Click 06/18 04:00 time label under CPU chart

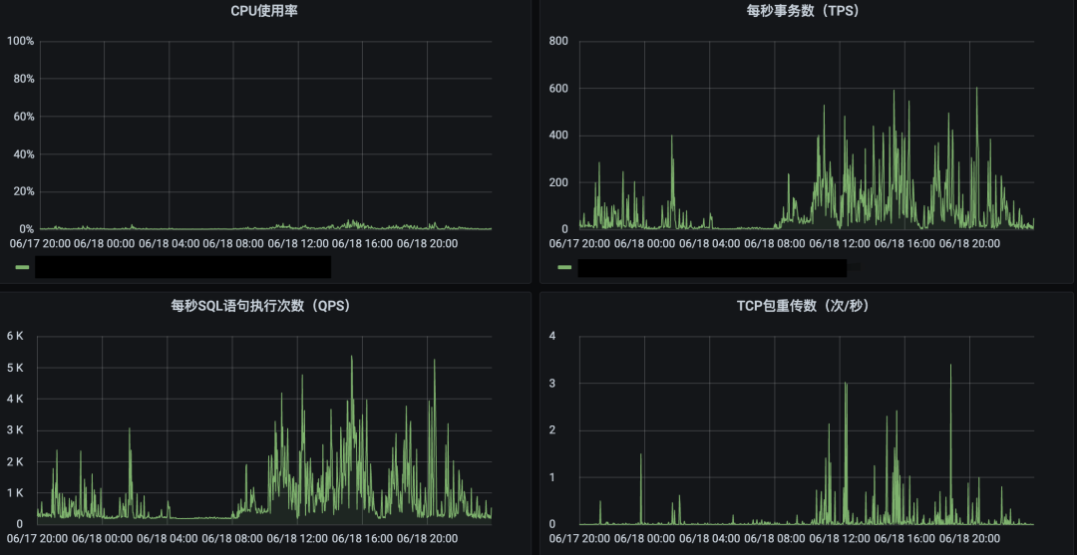click(x=169, y=243)
